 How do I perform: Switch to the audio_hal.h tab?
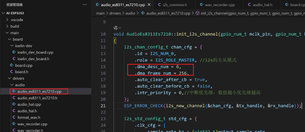(x=262, y=5)
